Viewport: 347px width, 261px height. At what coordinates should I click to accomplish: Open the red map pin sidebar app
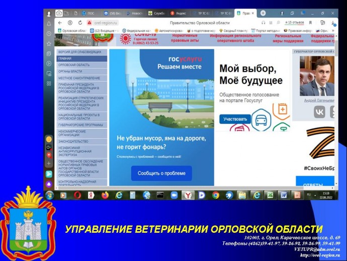(x=49, y=155)
